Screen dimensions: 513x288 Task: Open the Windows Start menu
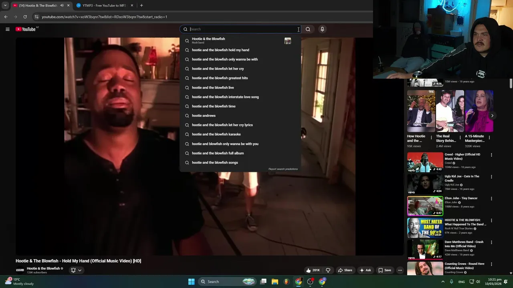pyautogui.click(x=192, y=282)
